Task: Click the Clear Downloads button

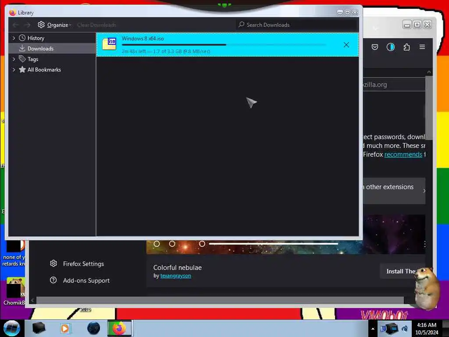Action: (x=96, y=25)
